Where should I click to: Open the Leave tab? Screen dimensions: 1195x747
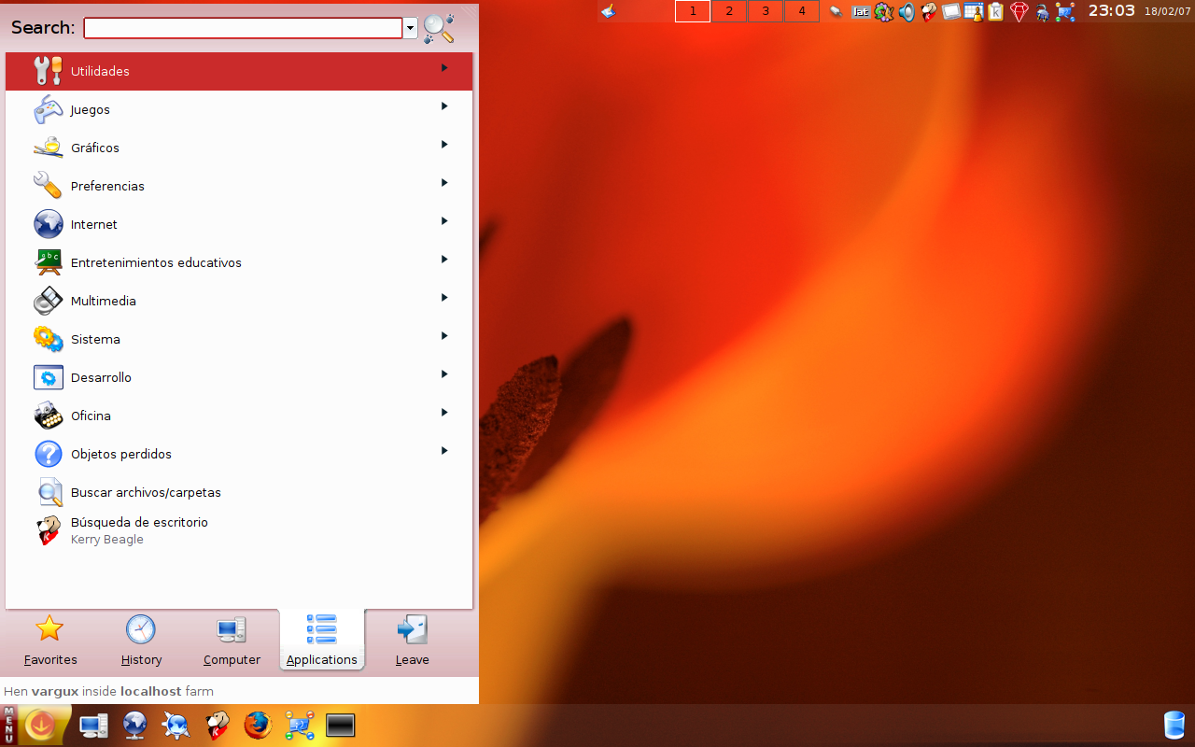(x=412, y=640)
